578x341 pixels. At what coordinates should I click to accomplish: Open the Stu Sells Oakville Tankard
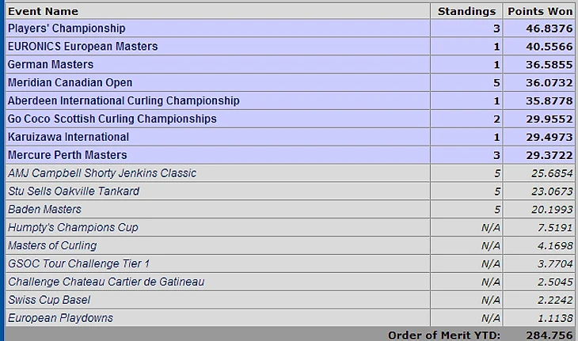pos(74,191)
